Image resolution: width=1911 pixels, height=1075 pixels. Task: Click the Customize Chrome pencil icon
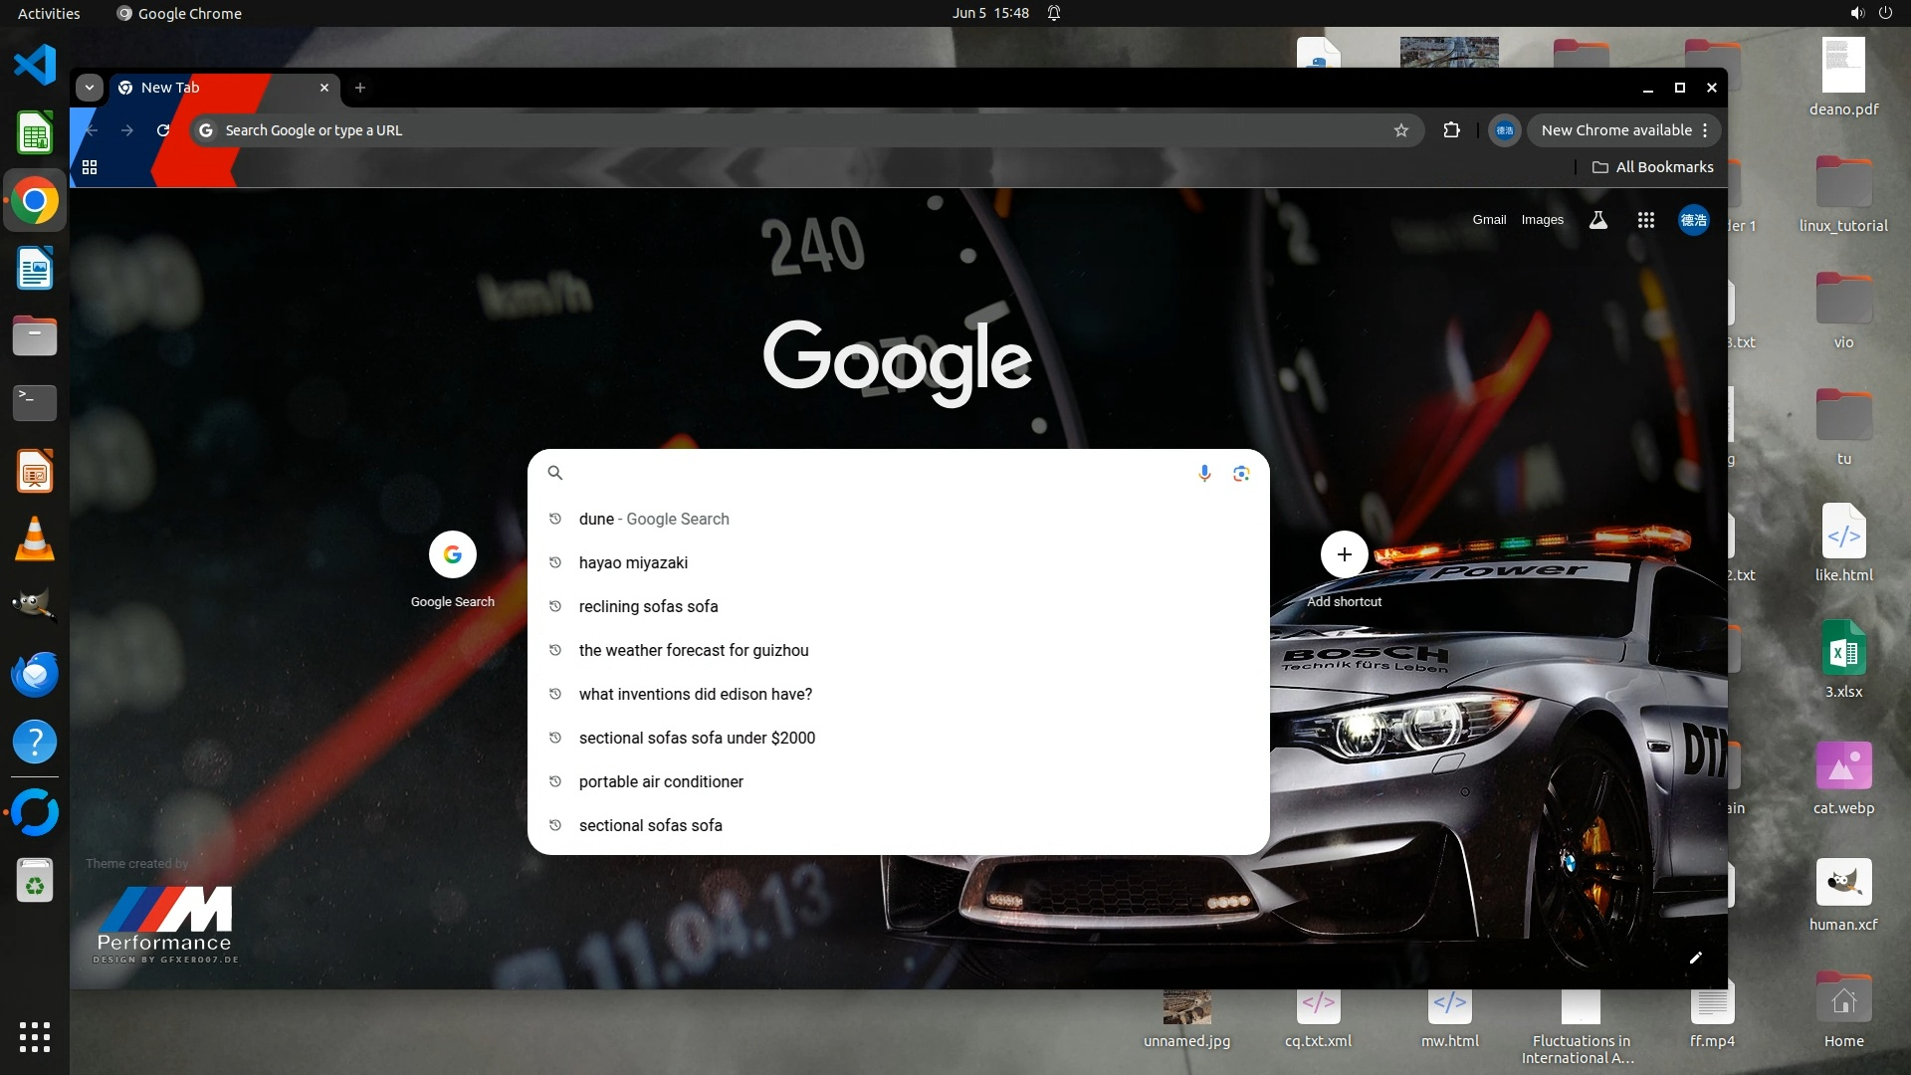1696,958
